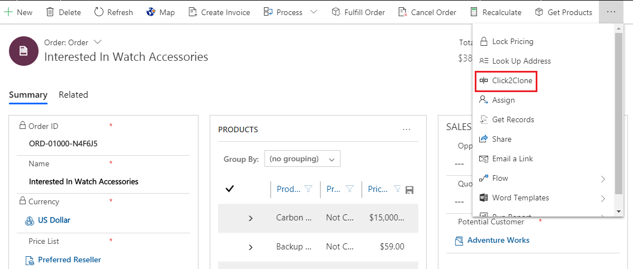The width and height of the screenshot is (633, 269).
Task: Expand the Carbon product row chevron
Action: pos(251,218)
